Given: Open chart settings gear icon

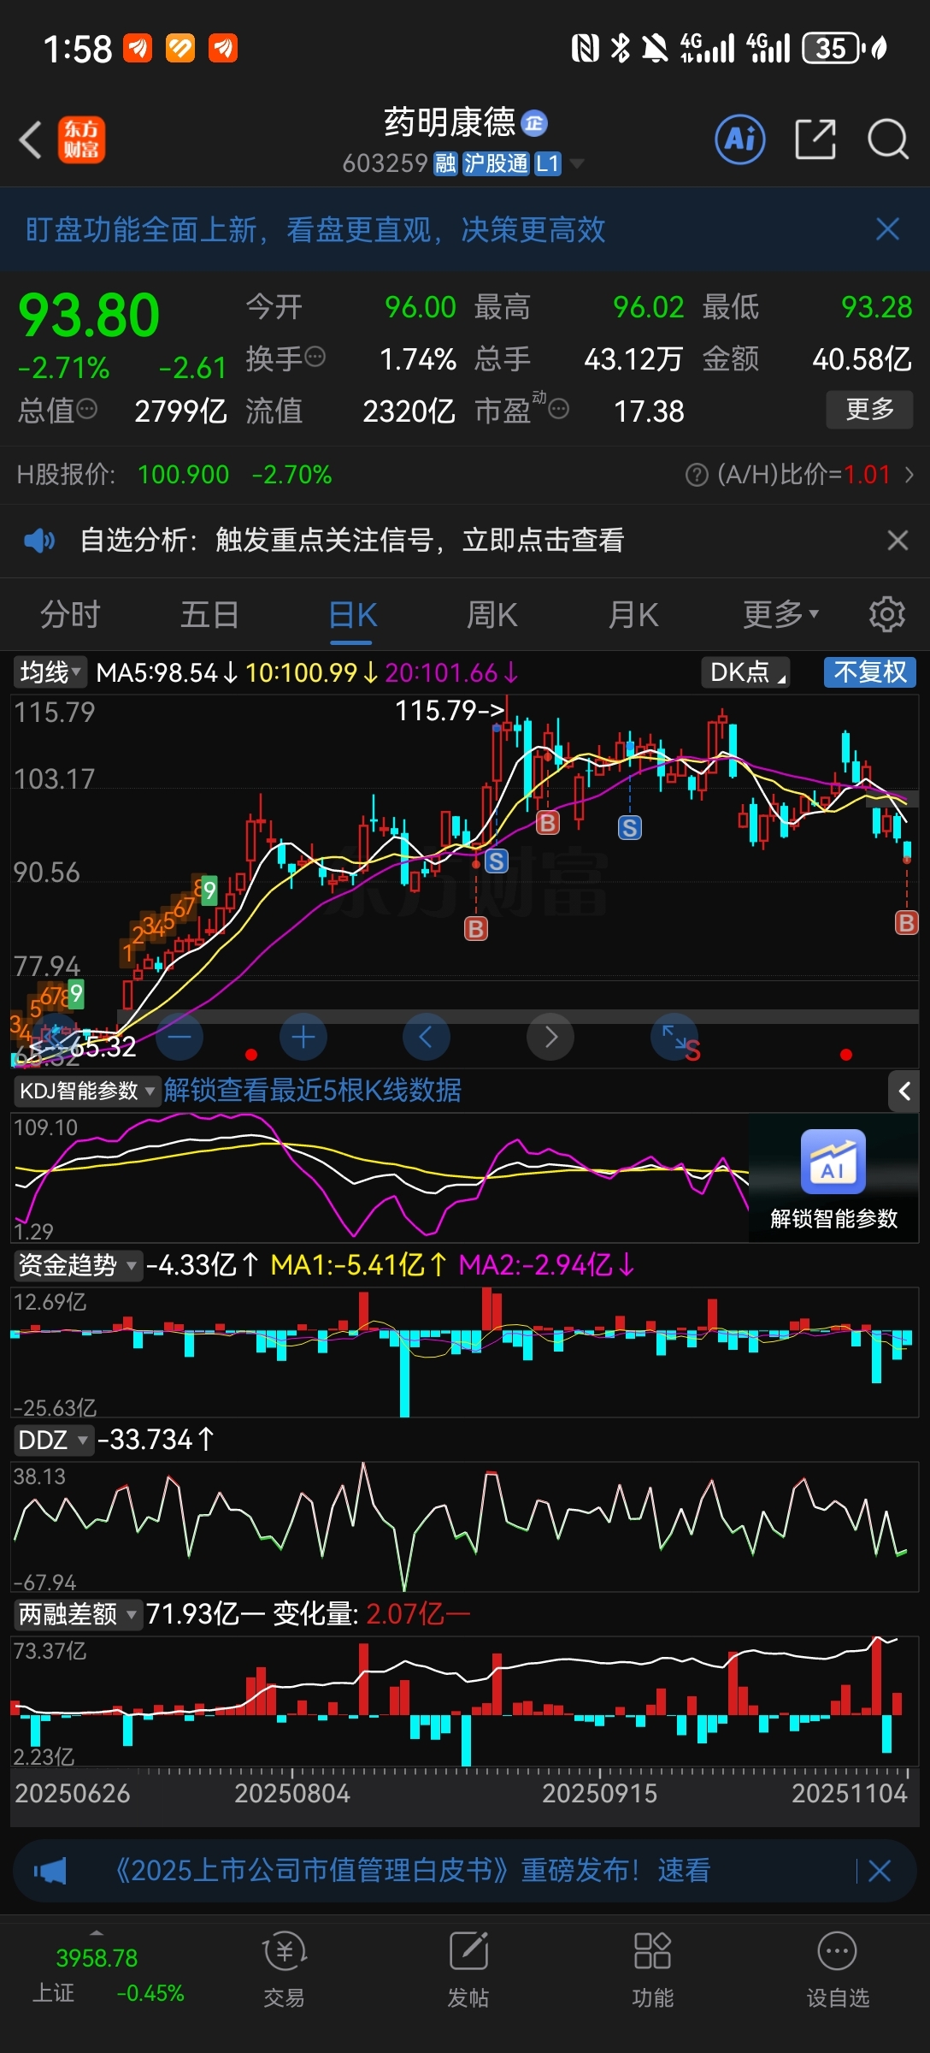Looking at the screenshot, I should [886, 614].
